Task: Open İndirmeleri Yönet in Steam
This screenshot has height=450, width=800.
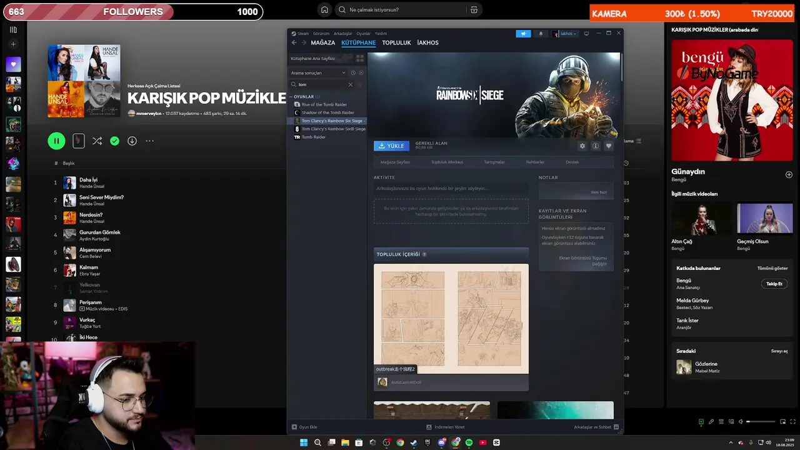Action: pos(446,427)
